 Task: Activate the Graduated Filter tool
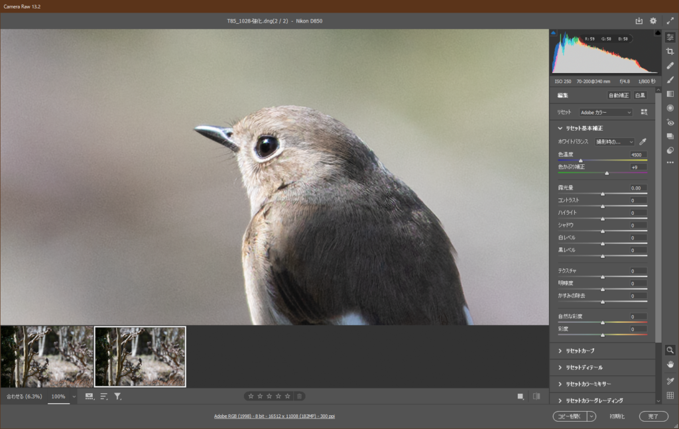[670, 94]
